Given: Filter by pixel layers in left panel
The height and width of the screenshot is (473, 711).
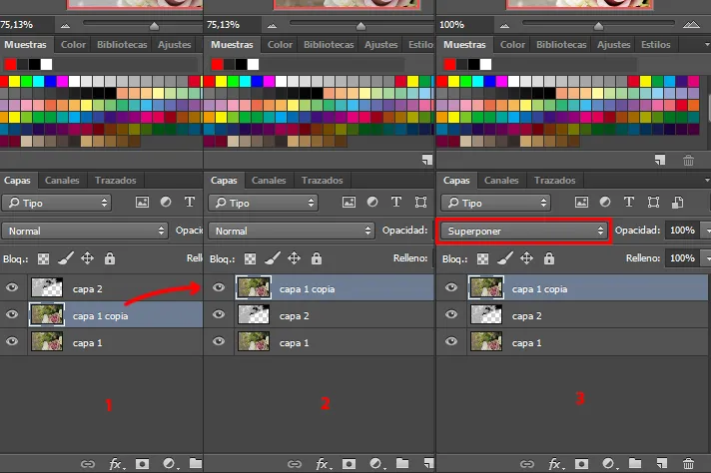Looking at the screenshot, I should pos(142,202).
